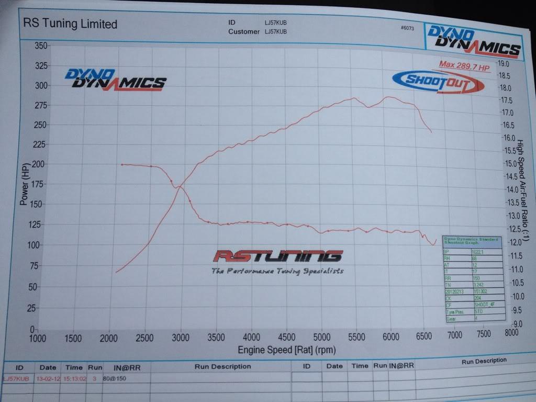Click the 9.0 air-fuel ratio tick
536x402 pixels.
(x=518, y=323)
